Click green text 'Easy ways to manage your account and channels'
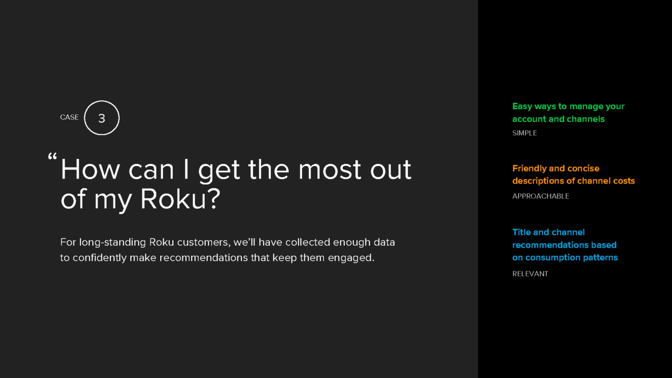672x378 pixels. click(x=569, y=112)
